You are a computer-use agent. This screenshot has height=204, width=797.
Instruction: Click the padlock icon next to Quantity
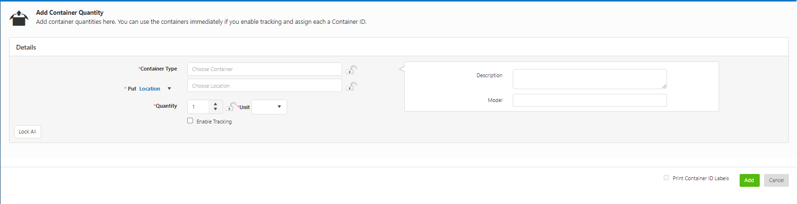click(231, 106)
